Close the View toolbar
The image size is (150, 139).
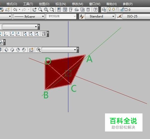coord(78,48)
